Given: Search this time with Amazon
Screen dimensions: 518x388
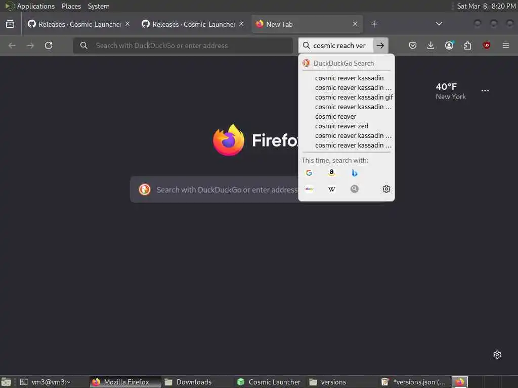Looking at the screenshot, I should click(x=332, y=173).
